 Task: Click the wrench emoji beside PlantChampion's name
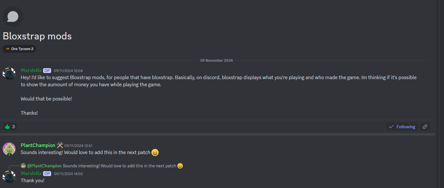click(x=60, y=145)
